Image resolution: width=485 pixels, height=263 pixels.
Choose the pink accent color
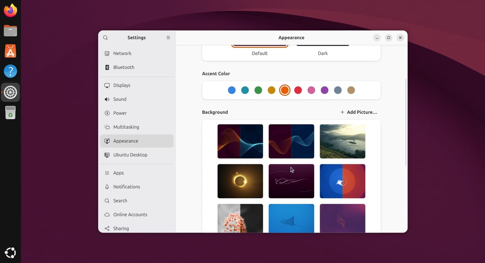coord(311,90)
